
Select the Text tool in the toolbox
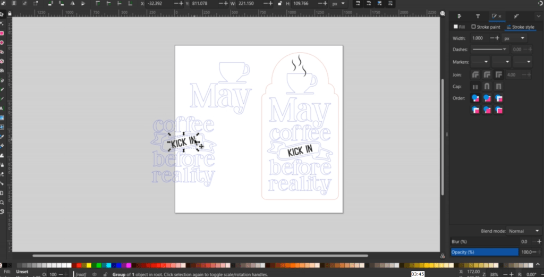[2, 108]
